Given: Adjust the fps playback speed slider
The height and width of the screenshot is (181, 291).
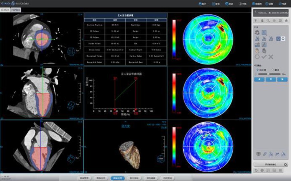Looking at the screenshot, I should point(268,74).
